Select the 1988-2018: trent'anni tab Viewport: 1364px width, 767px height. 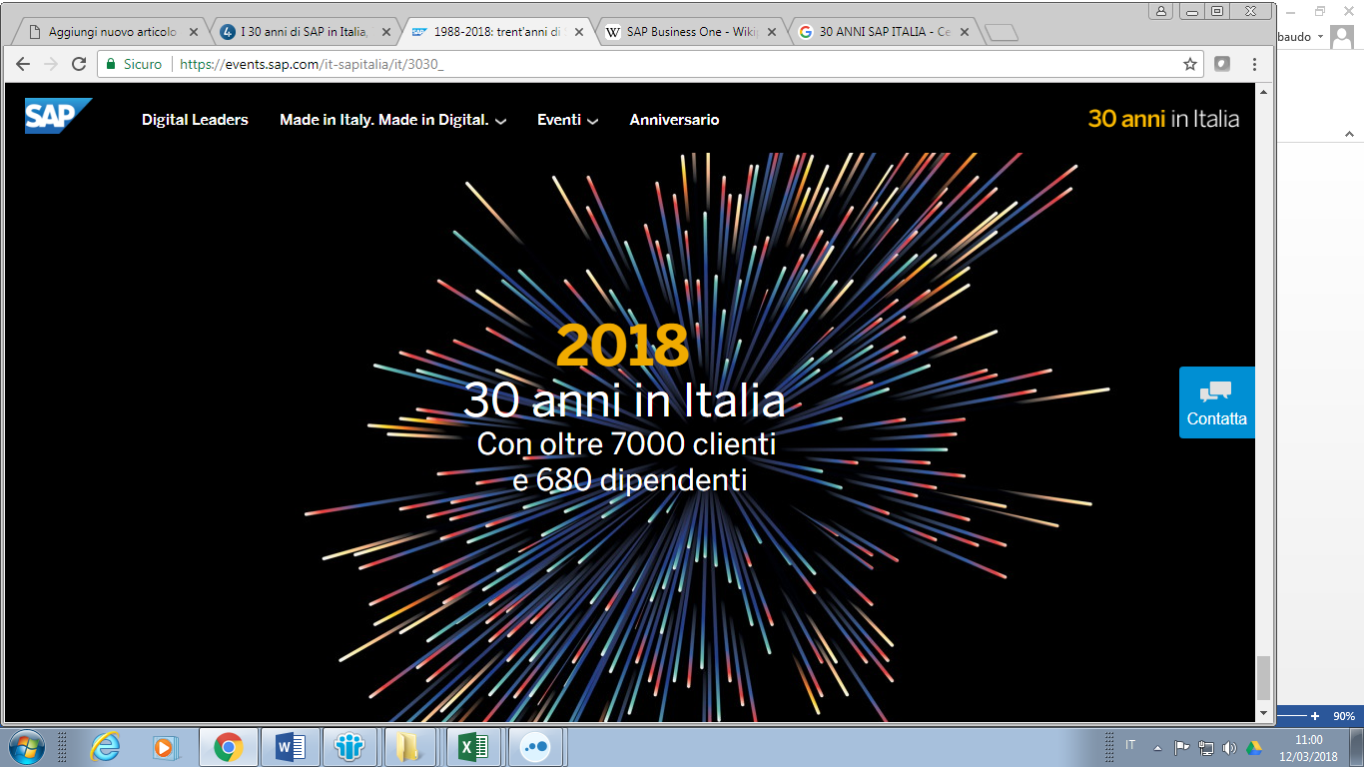coord(497,32)
